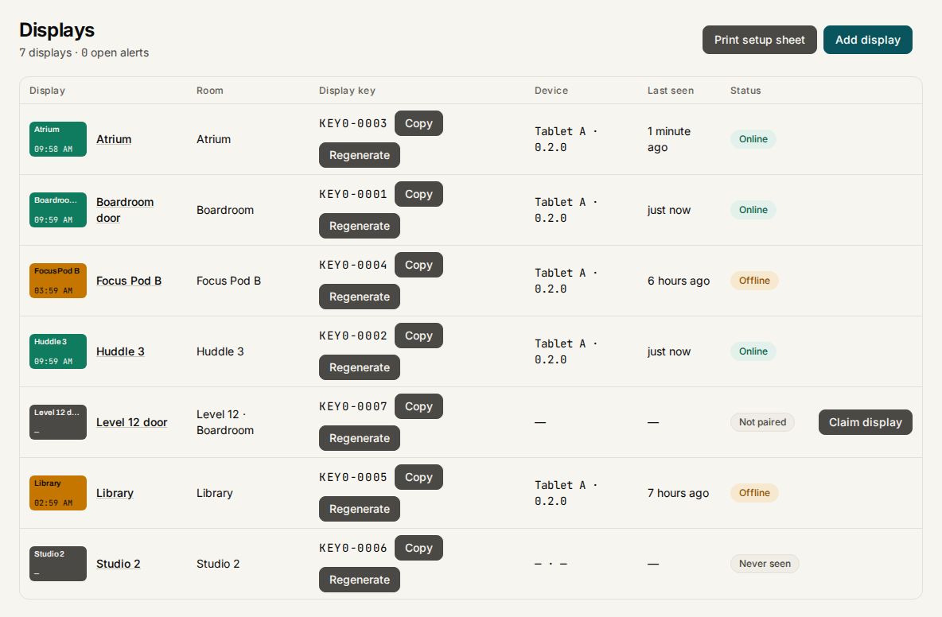942x617 pixels.
Task: Regenerate the Huddle 3 display key
Action: pyautogui.click(x=360, y=367)
